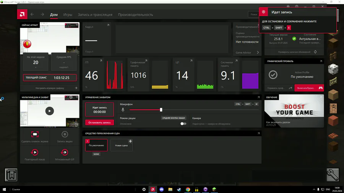
Task: Expand the Системная память tile
Action: coord(236,61)
